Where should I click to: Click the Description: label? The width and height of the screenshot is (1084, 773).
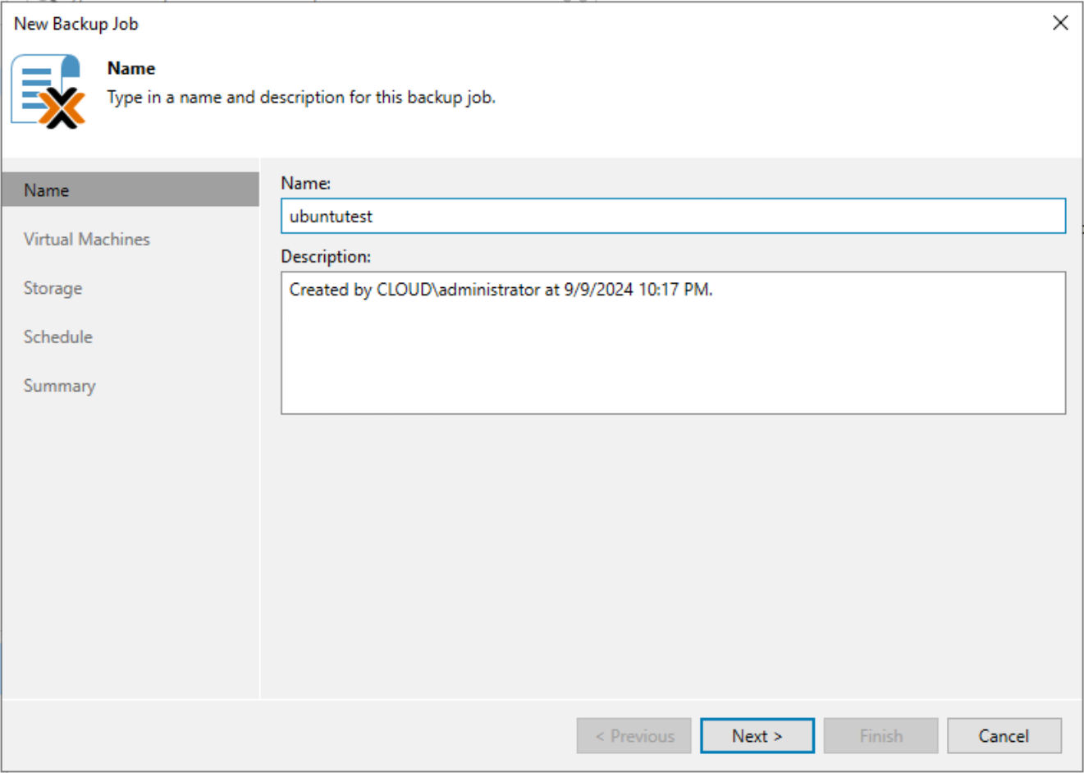pyautogui.click(x=319, y=256)
